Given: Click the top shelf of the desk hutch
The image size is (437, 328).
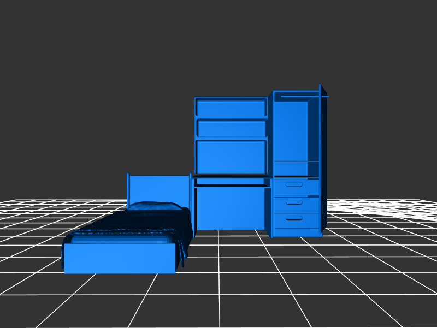Looking at the screenshot, I should pos(231,107).
